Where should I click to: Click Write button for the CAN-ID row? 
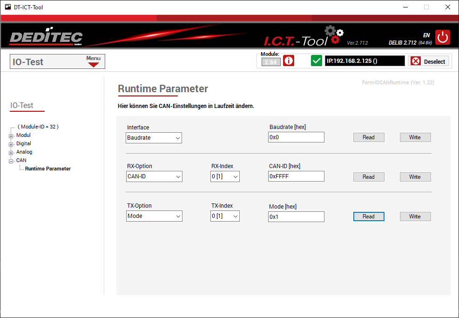pyautogui.click(x=415, y=177)
